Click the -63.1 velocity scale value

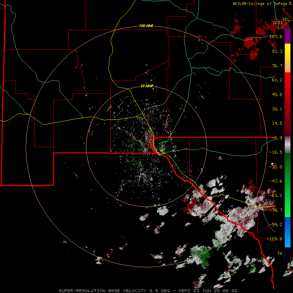click(276, 196)
